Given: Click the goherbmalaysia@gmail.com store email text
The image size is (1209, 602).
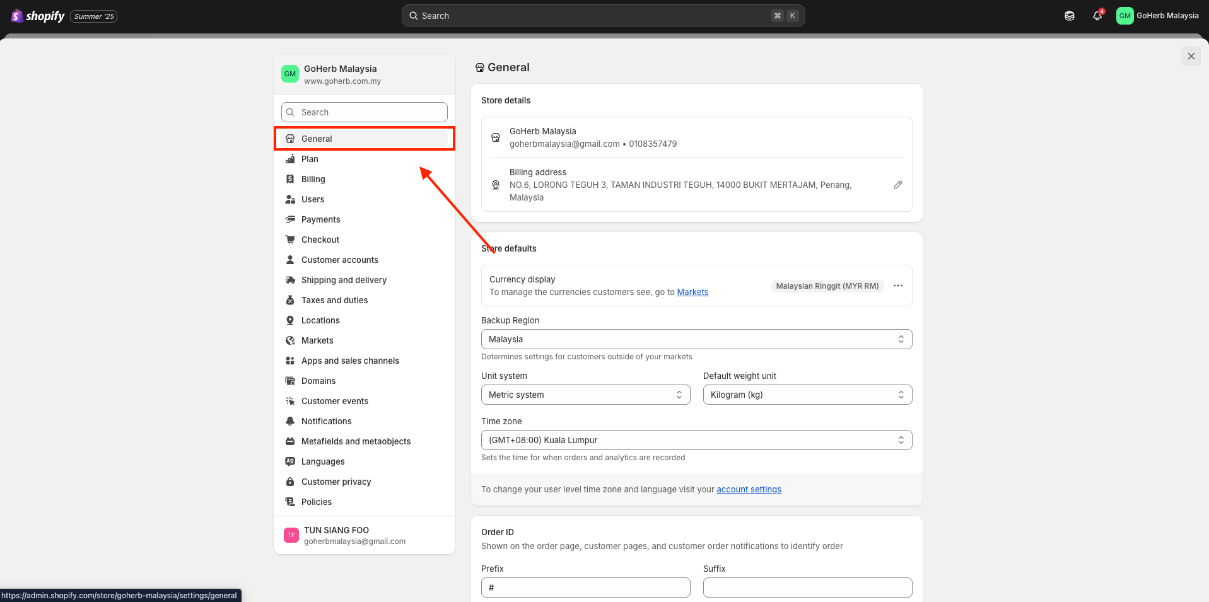Looking at the screenshot, I should pos(564,144).
